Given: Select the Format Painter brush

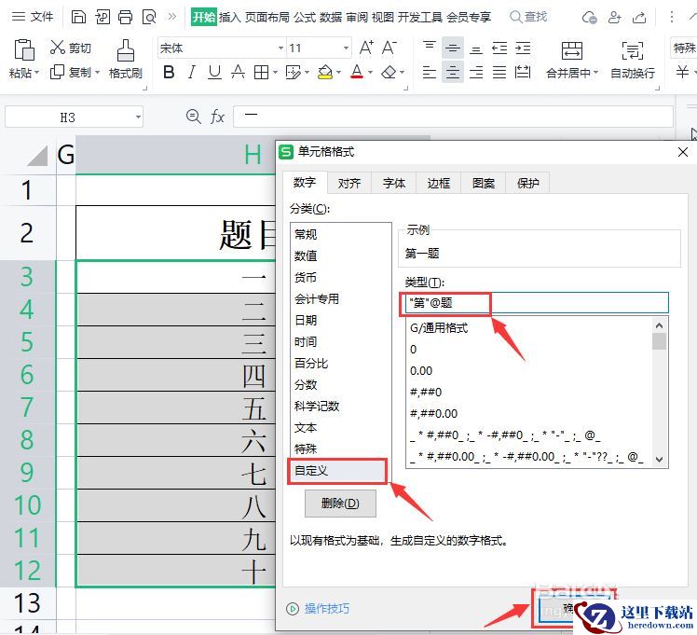Looking at the screenshot, I should click(126, 50).
